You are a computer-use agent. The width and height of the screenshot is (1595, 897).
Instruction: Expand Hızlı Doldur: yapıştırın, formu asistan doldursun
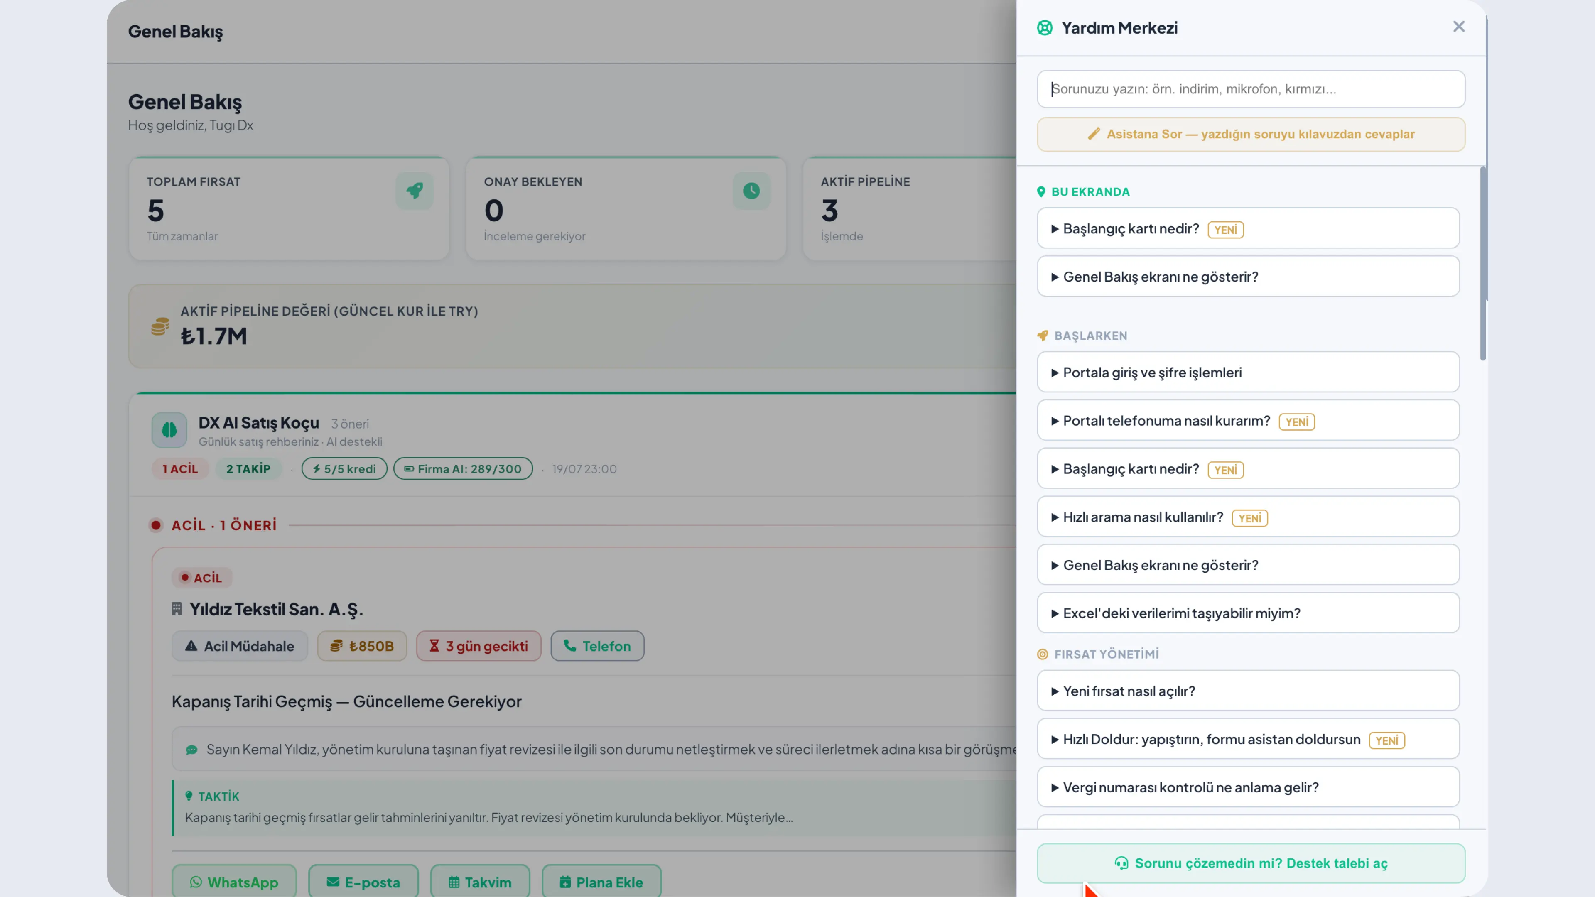(x=1248, y=739)
